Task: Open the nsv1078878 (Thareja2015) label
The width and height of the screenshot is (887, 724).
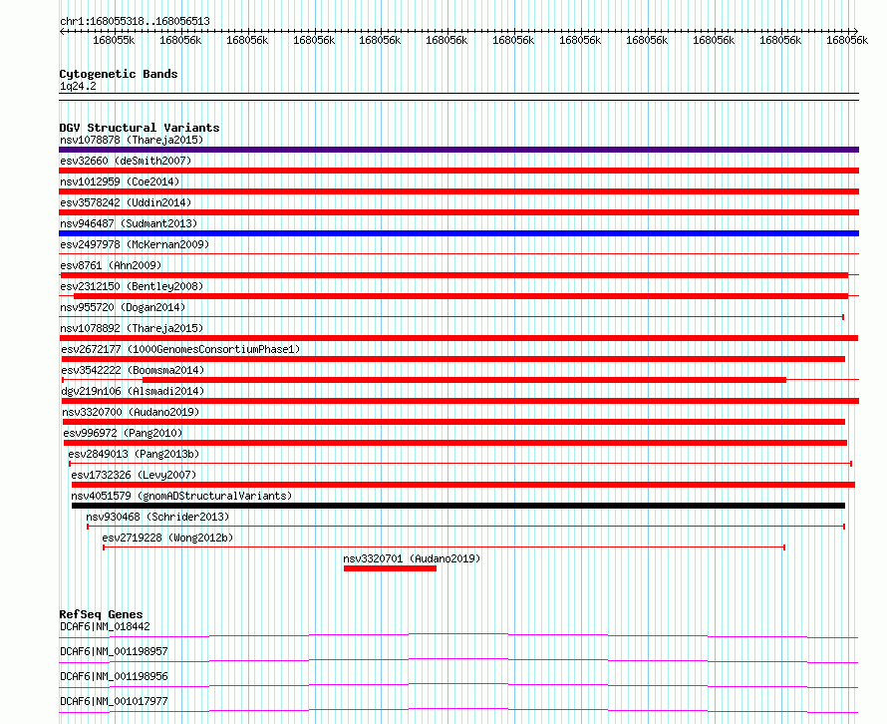Action: point(132,140)
